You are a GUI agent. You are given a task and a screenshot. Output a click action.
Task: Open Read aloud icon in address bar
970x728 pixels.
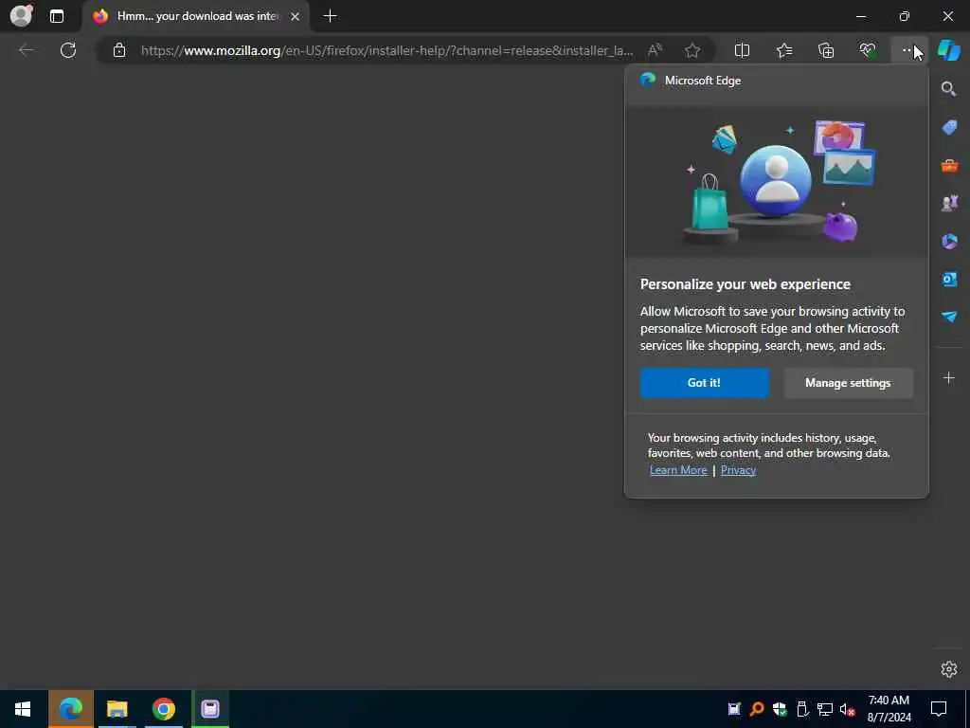(x=655, y=50)
